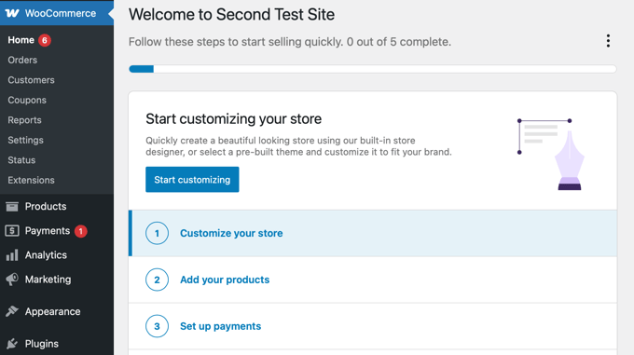
Task: Click the WooCommerce logo icon
Action: 12,13
